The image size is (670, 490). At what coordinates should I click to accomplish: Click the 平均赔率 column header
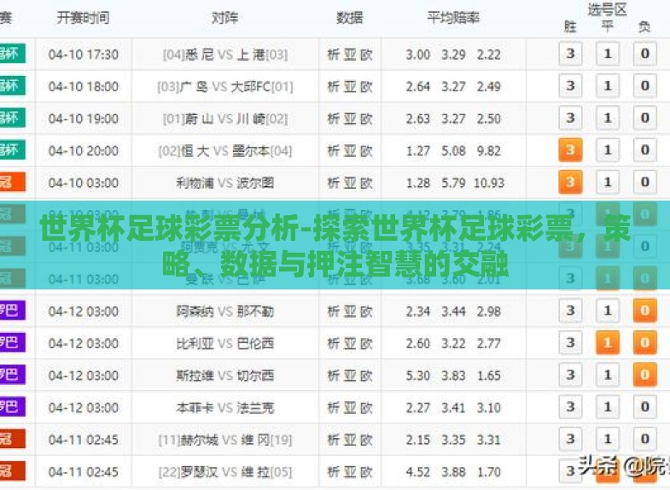[x=453, y=18]
